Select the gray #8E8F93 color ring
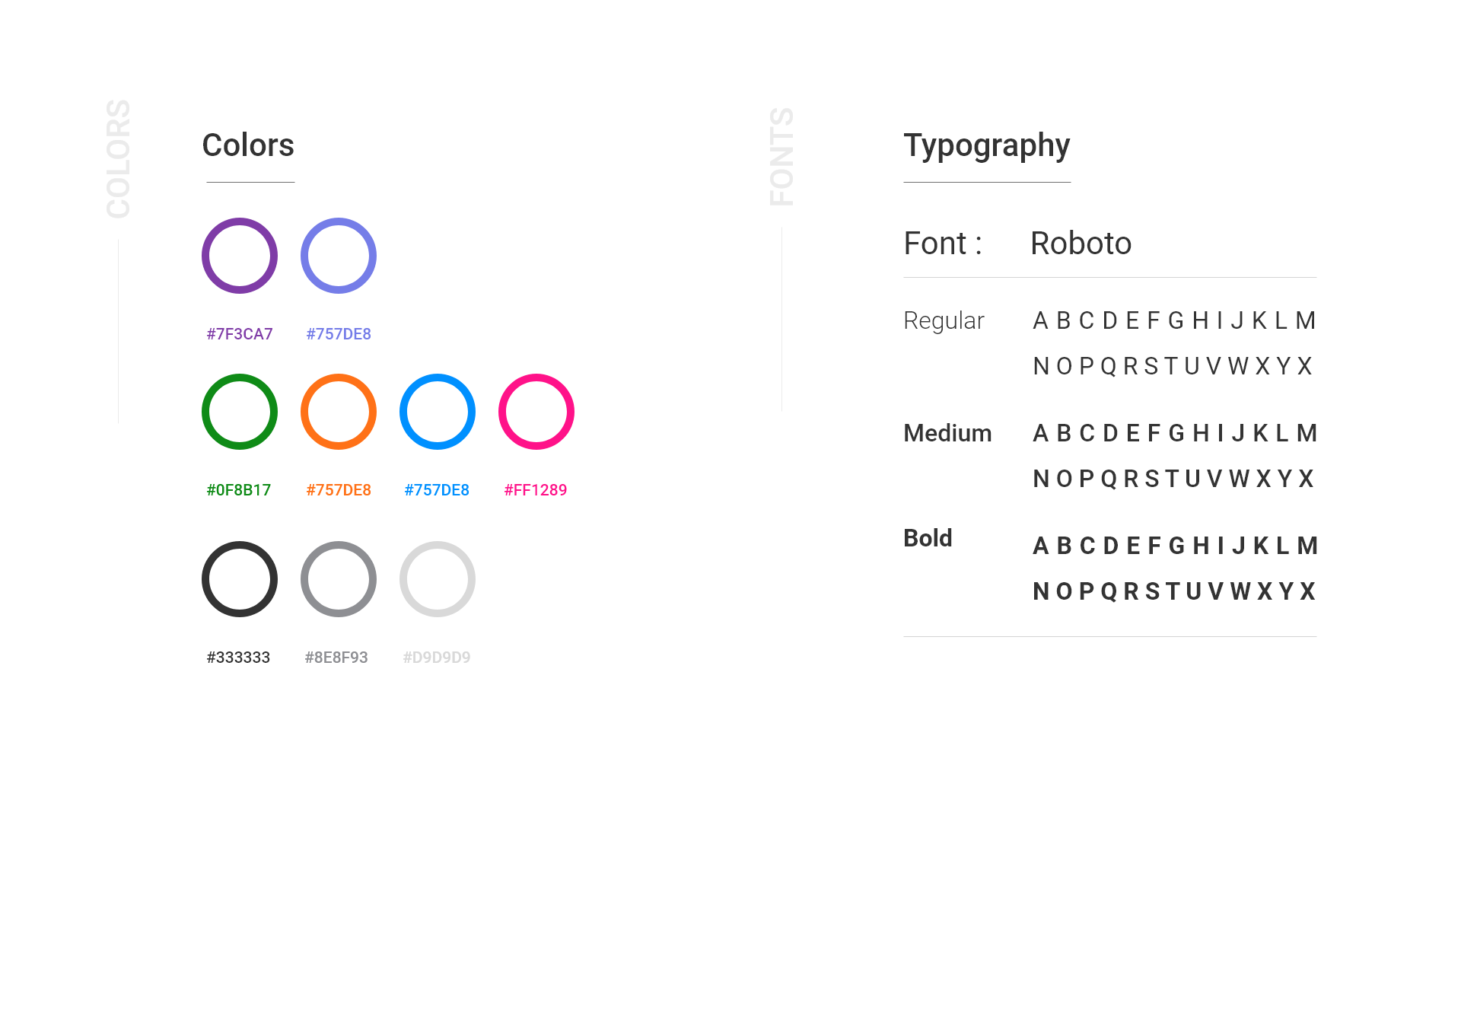1461x1016 pixels. pos(339,579)
